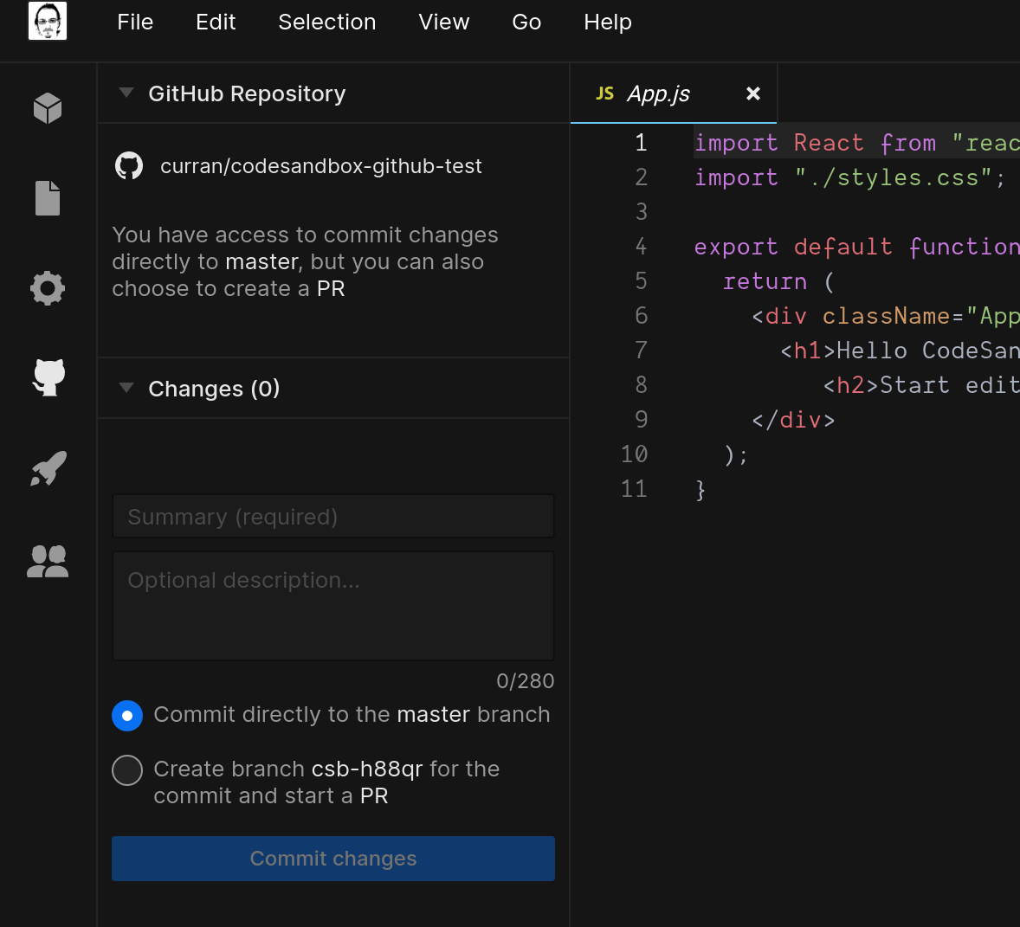Open the File menu

[135, 23]
